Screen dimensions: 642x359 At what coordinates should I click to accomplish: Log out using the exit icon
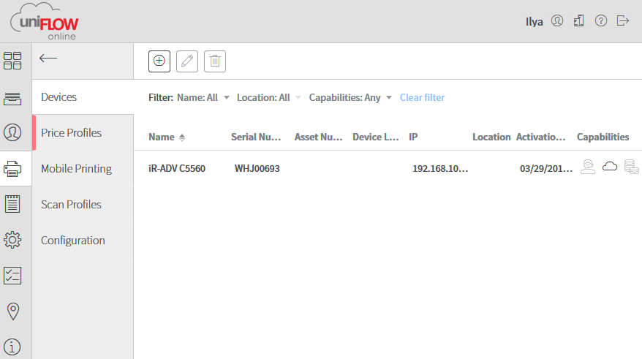[623, 20]
